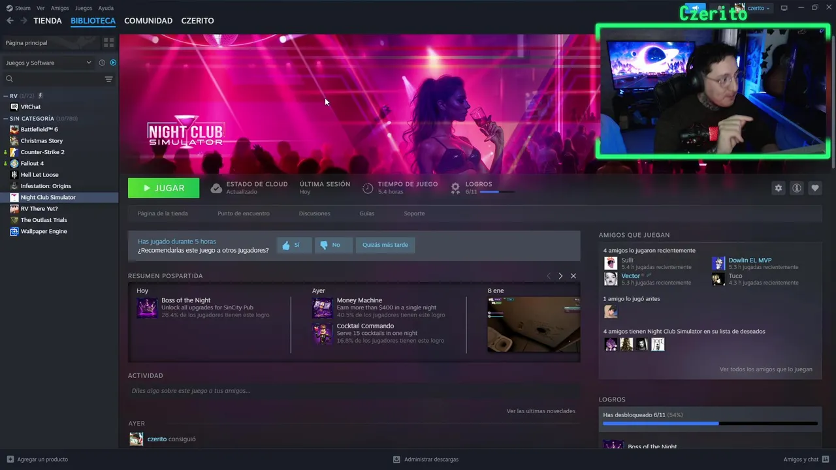The height and width of the screenshot is (470, 836).
Task: Open game settings gear icon
Action: pyautogui.click(x=778, y=188)
